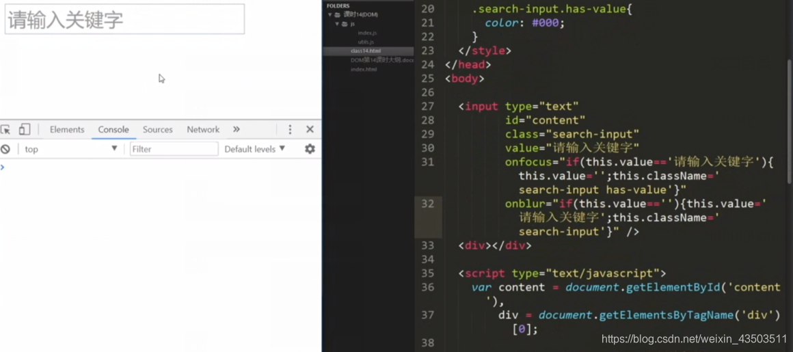
Task: Open index.html in the sidebar
Action: 364,69
